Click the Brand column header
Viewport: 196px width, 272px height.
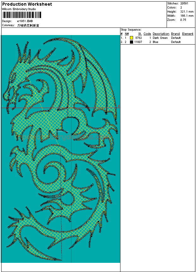[x=175, y=34]
